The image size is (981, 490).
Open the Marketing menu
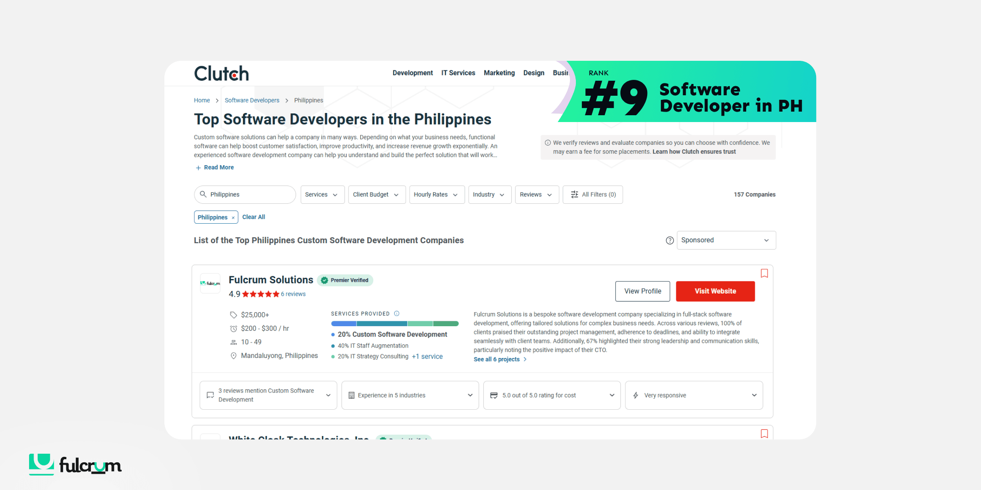[499, 73]
